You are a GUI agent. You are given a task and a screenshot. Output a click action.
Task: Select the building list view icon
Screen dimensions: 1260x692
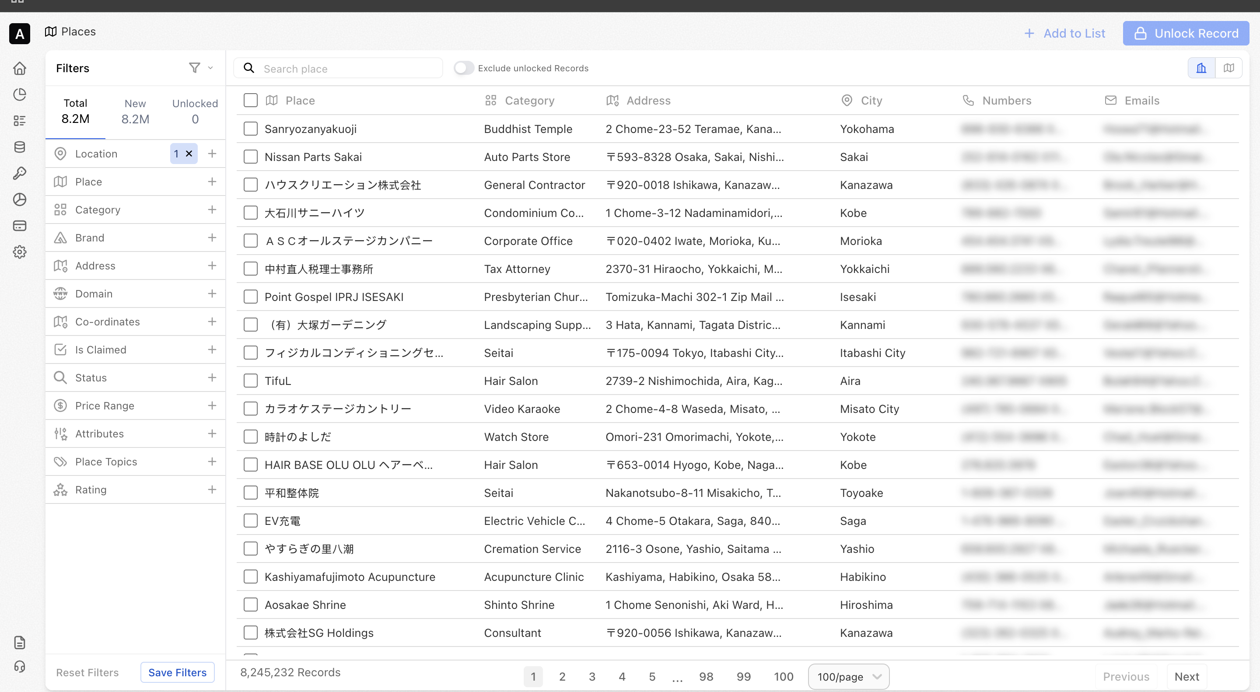(1201, 68)
